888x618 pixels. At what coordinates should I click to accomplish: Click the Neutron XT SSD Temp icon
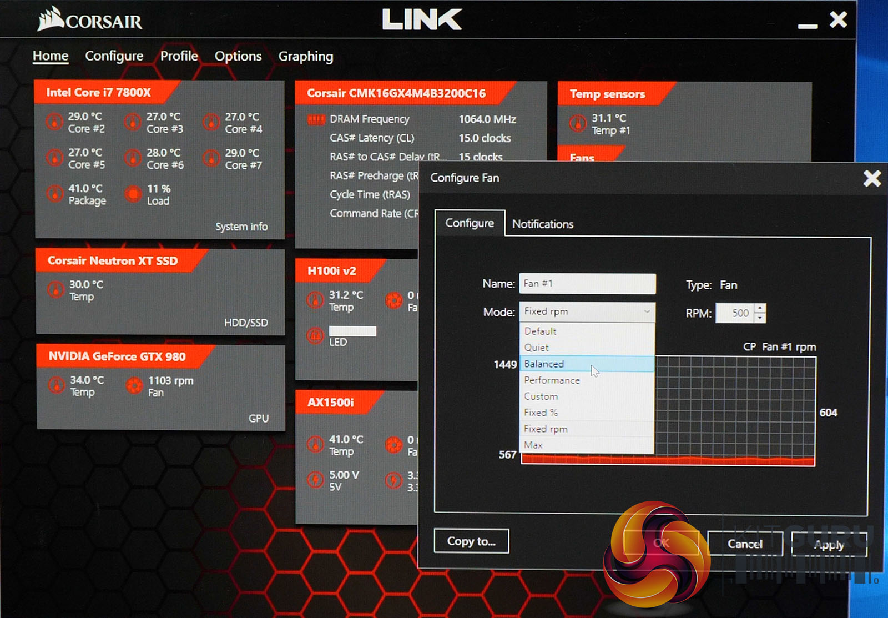coord(56,289)
